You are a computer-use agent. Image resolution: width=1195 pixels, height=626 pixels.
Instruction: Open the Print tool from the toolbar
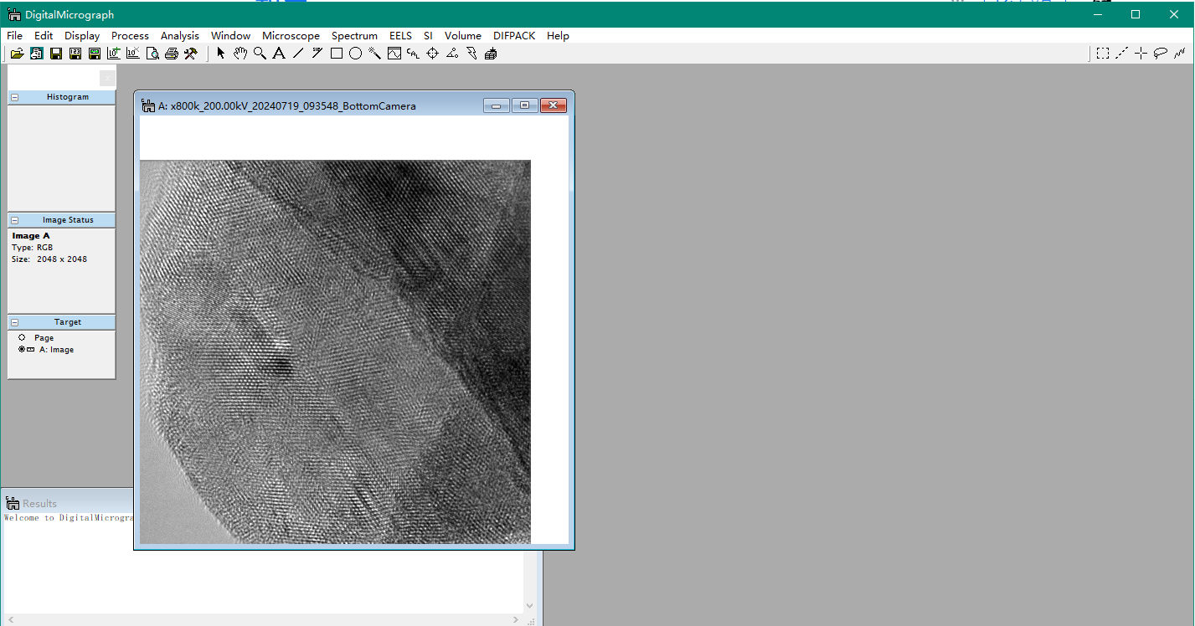click(x=172, y=53)
